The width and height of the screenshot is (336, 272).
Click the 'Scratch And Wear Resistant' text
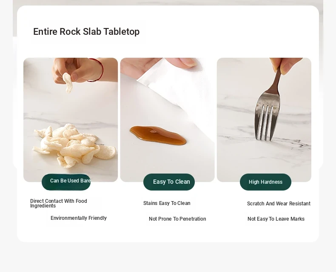click(279, 204)
